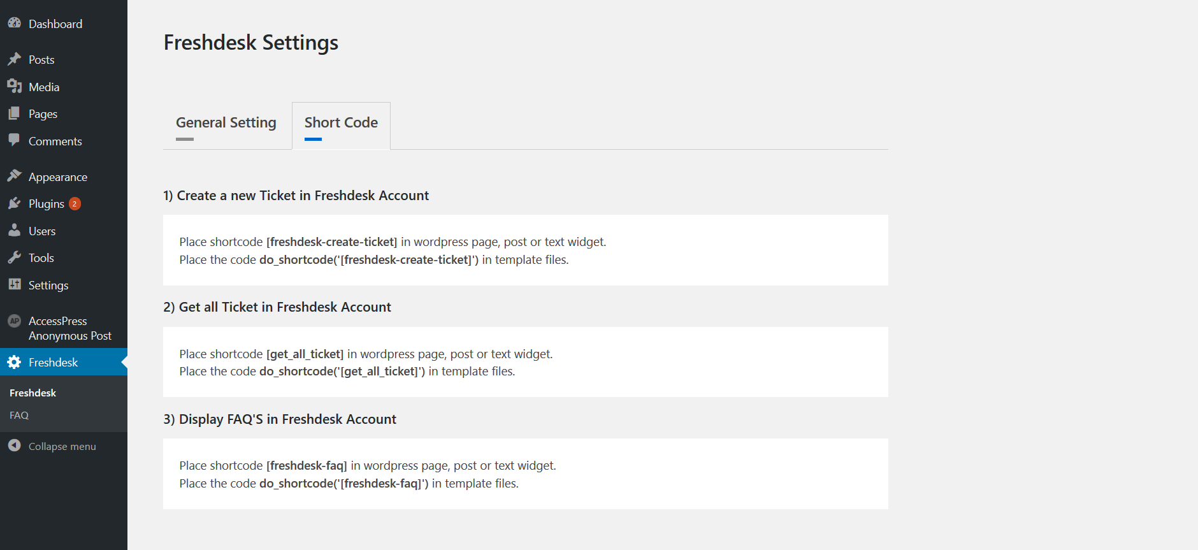Screen dimensions: 1198x550
Task: Click the Dashboard gauge icon
Action: coord(14,23)
